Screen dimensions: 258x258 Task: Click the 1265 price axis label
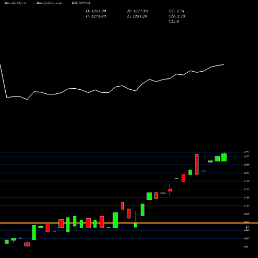[247, 156]
